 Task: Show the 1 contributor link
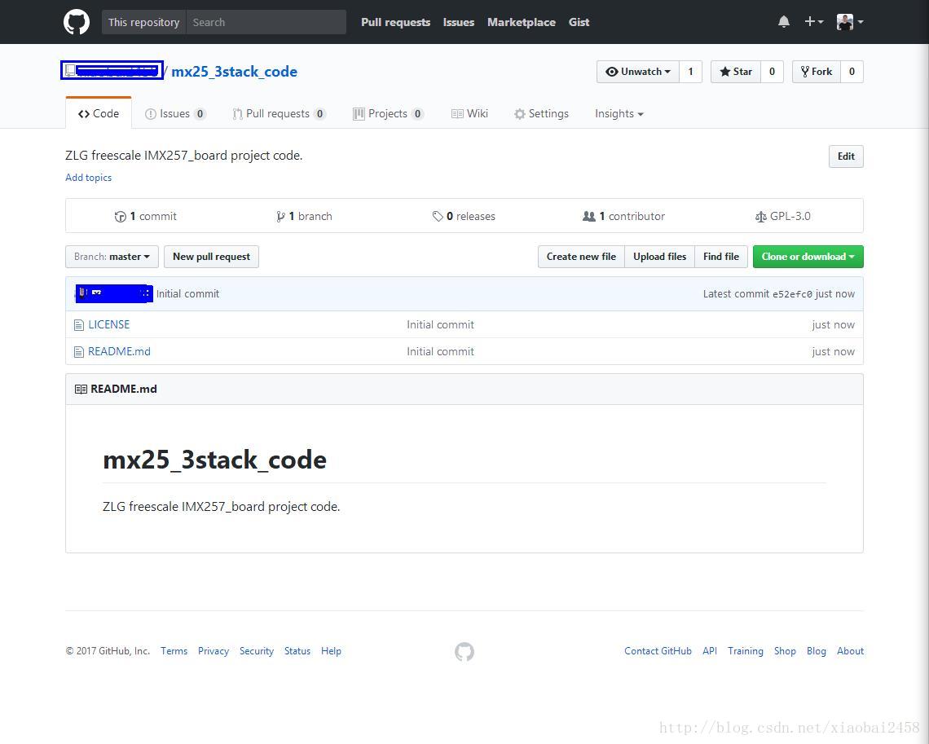pyautogui.click(x=624, y=216)
